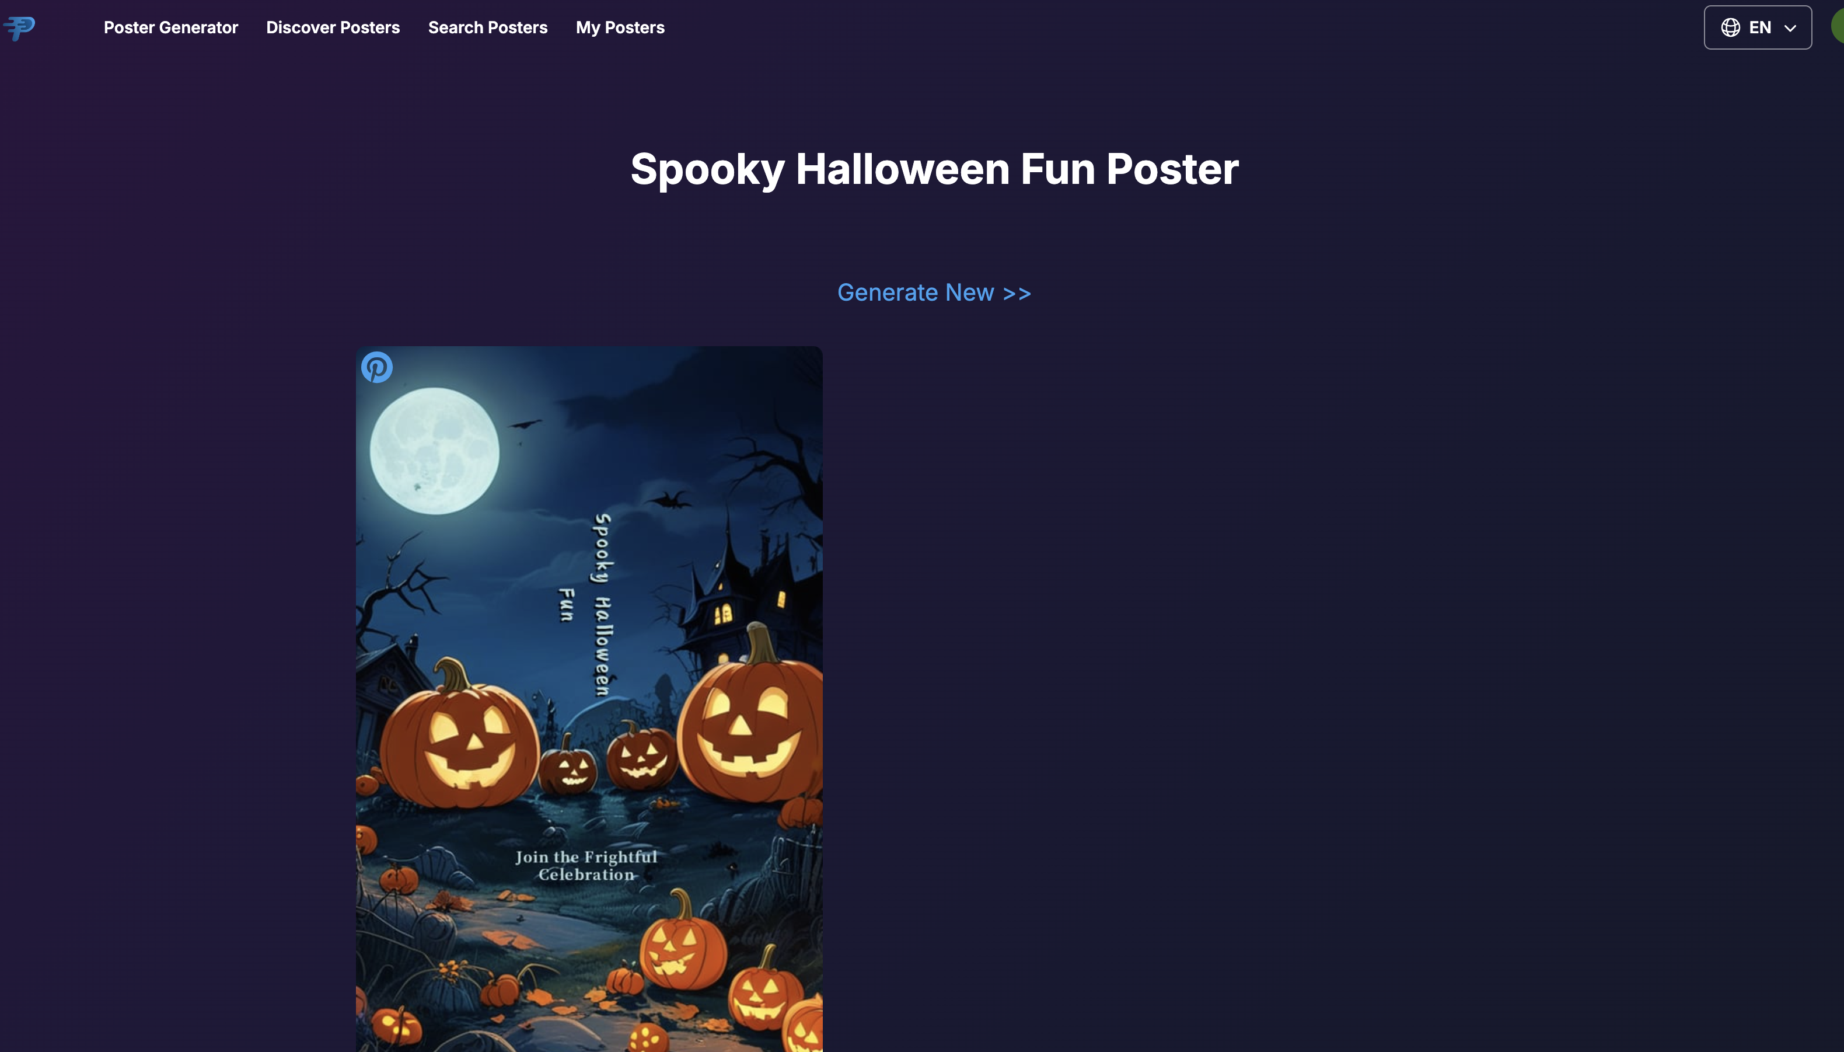
Task: Click the Generate New >> link
Action: coord(934,292)
